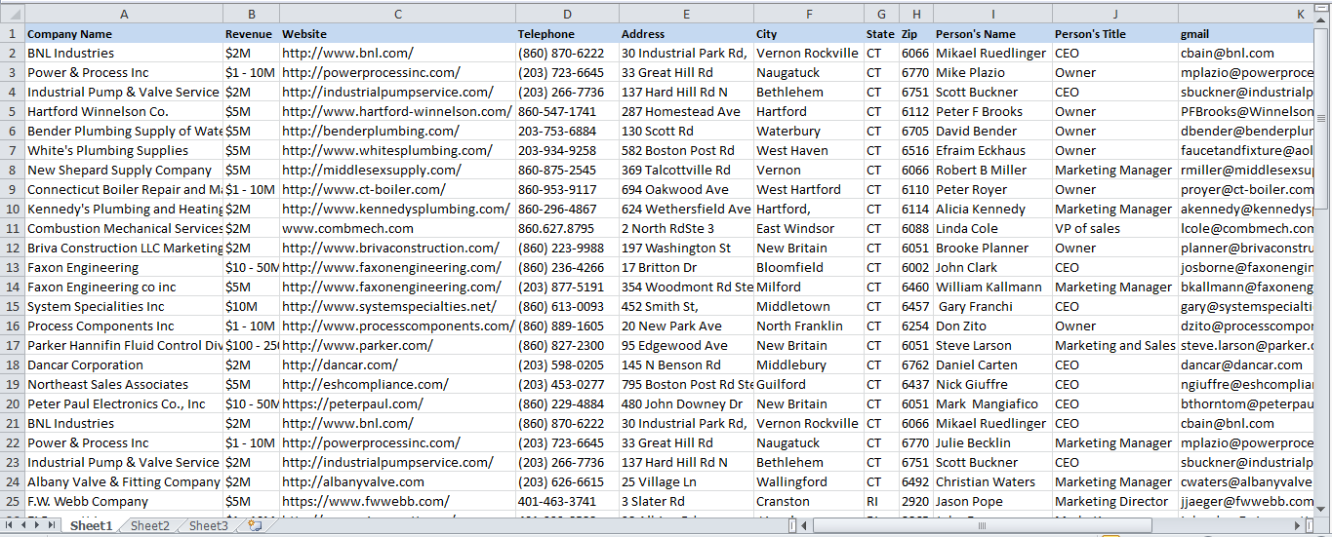Select the F.W. Webb Company cell

(x=124, y=501)
